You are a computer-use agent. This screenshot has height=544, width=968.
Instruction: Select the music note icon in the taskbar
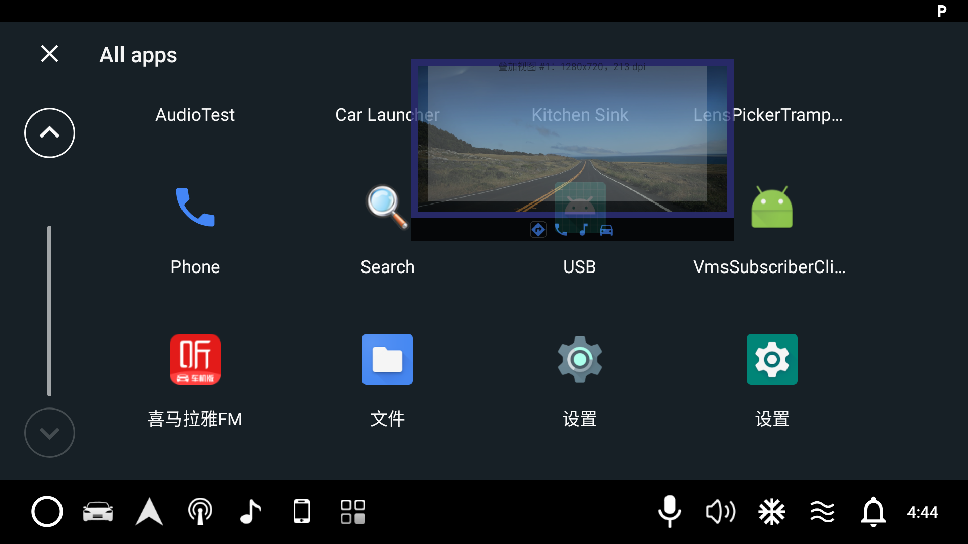(251, 511)
